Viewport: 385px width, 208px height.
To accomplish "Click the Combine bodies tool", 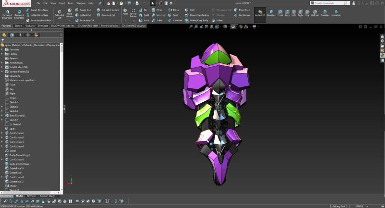I will (x=175, y=20).
